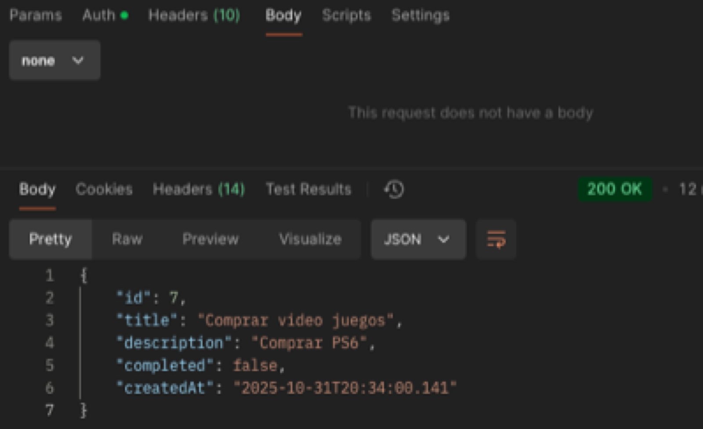
Task: Switch to Preview response view
Action: pyautogui.click(x=210, y=239)
